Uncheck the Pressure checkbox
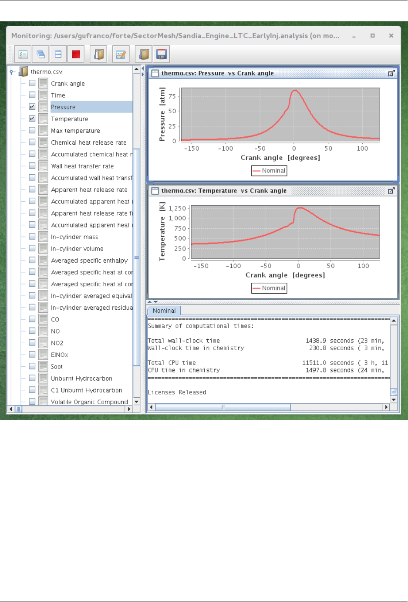408x602 pixels. pyautogui.click(x=32, y=107)
